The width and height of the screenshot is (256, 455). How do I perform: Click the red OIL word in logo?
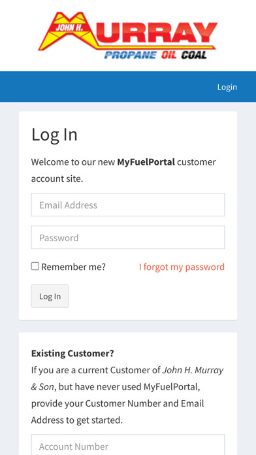tap(169, 54)
